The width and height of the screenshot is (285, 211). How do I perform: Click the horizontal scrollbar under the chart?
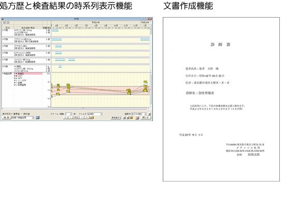pyautogui.click(x=76, y=109)
